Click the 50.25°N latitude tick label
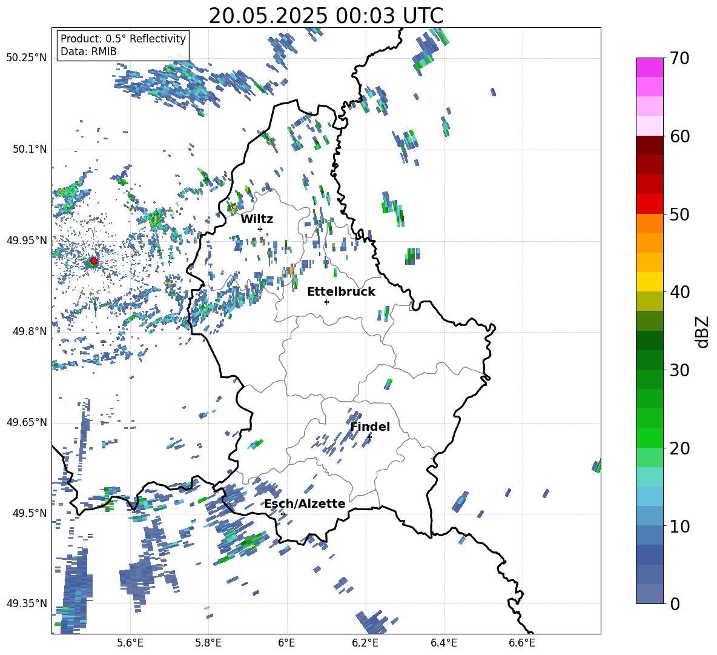The width and height of the screenshot is (717, 655). point(26,58)
